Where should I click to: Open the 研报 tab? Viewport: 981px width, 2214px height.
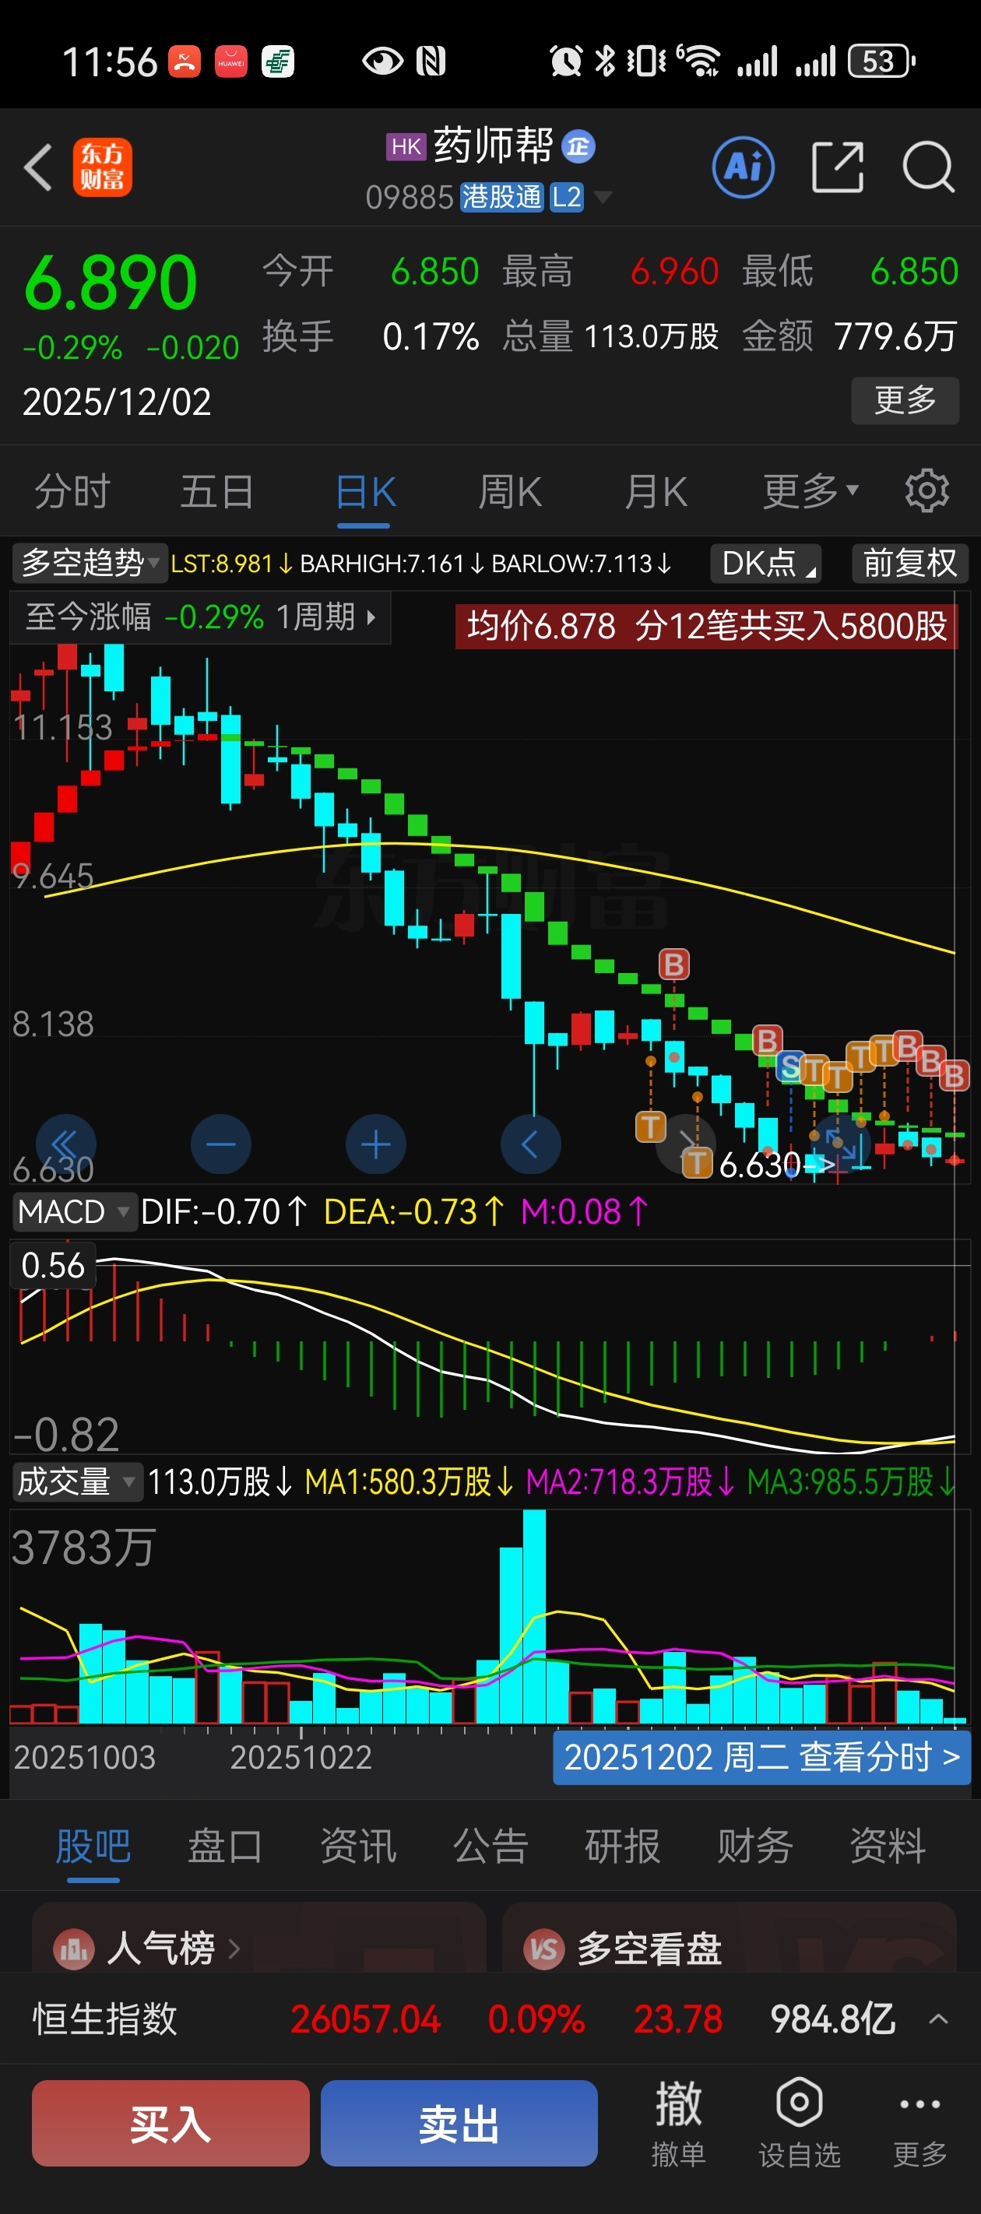(x=623, y=1846)
